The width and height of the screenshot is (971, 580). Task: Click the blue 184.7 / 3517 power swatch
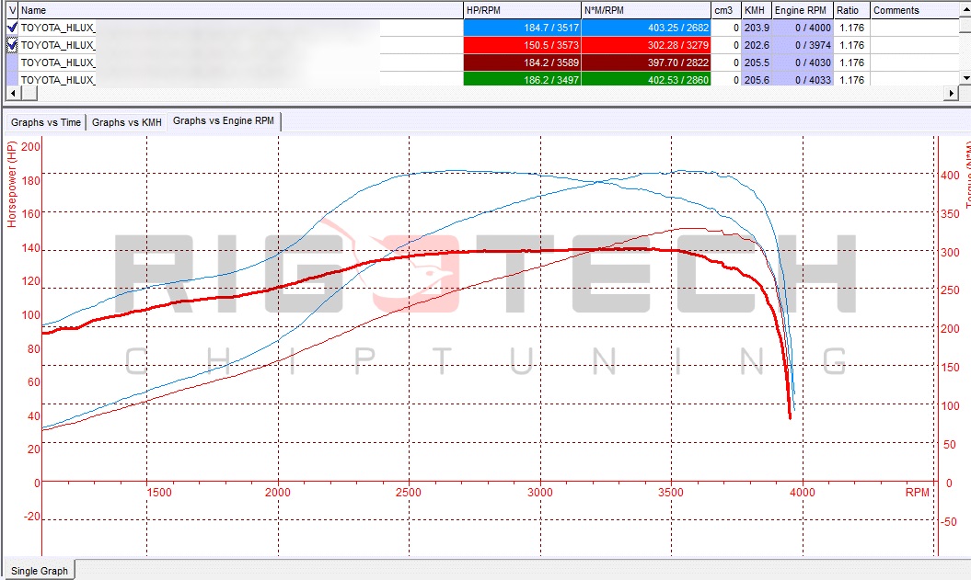click(x=522, y=28)
